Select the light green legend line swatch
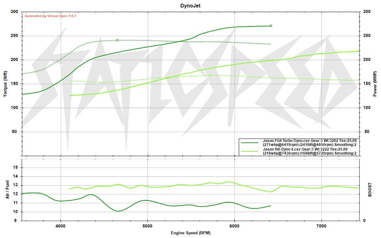The height and width of the screenshot is (238, 381). [x=250, y=151]
